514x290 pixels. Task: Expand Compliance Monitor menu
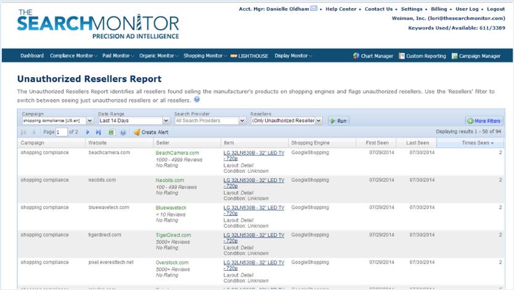(x=73, y=56)
